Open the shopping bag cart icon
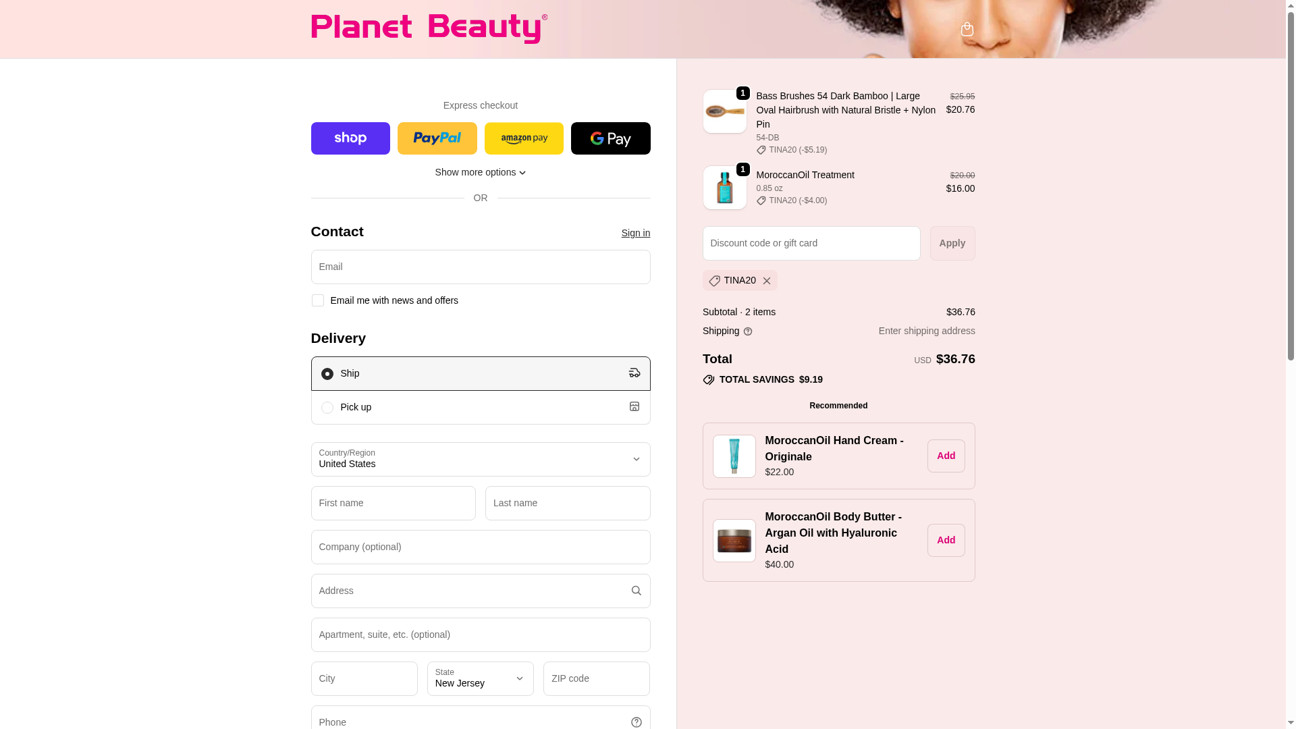Image resolution: width=1296 pixels, height=729 pixels. (x=967, y=29)
